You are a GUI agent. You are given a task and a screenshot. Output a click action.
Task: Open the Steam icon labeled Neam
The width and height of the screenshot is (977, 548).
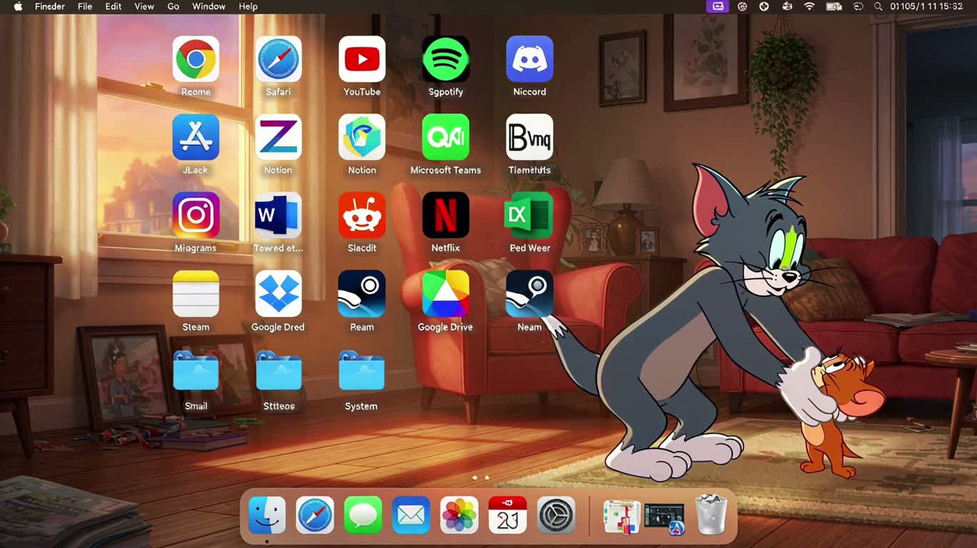coord(530,293)
